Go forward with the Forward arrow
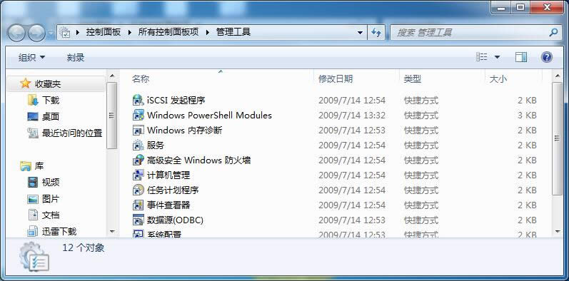This screenshot has height=281, width=569. [36, 33]
